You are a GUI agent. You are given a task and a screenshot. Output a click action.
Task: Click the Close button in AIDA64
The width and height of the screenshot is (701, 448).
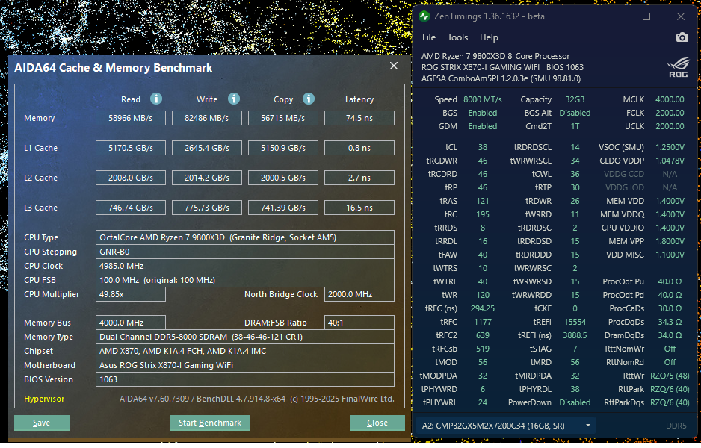pos(377,423)
